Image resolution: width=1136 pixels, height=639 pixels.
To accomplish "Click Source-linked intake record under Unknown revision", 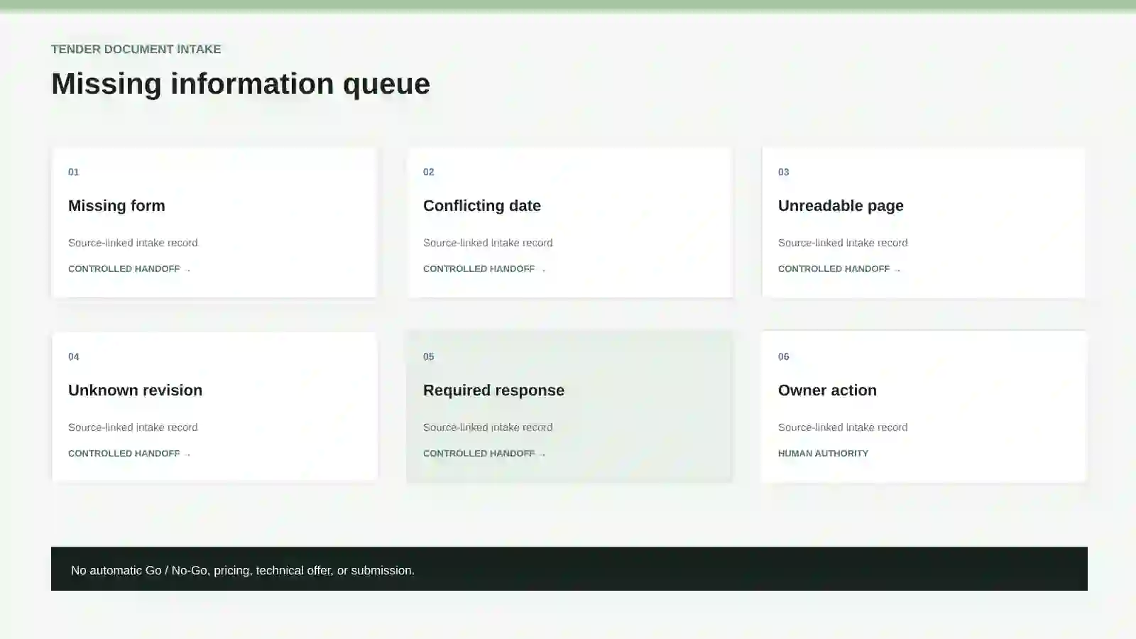I will pos(133,427).
